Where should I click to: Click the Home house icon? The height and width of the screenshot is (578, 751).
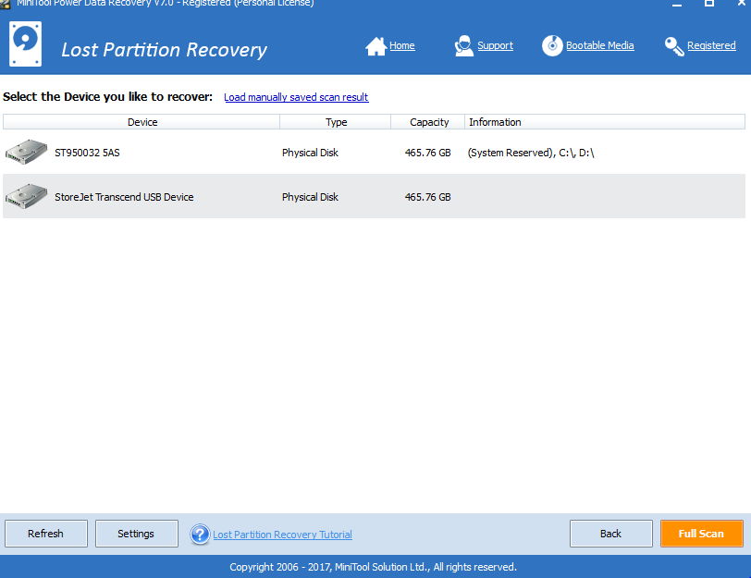point(376,46)
